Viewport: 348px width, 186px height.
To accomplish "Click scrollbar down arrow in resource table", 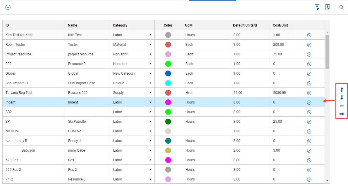I will (x=327, y=181).
